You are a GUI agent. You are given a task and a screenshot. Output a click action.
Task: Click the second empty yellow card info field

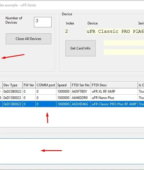coord(124,52)
